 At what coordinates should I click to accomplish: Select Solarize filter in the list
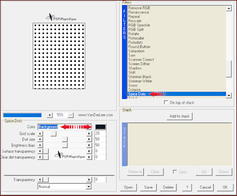[134, 90]
